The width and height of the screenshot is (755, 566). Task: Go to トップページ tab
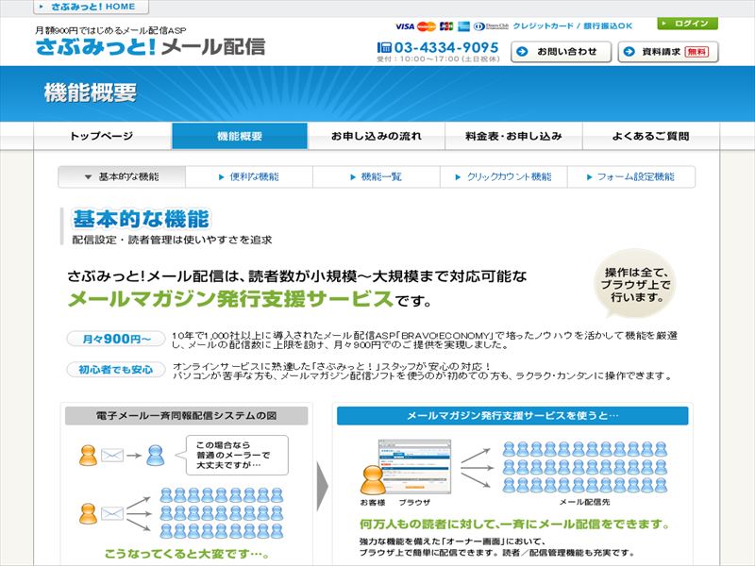pyautogui.click(x=103, y=136)
